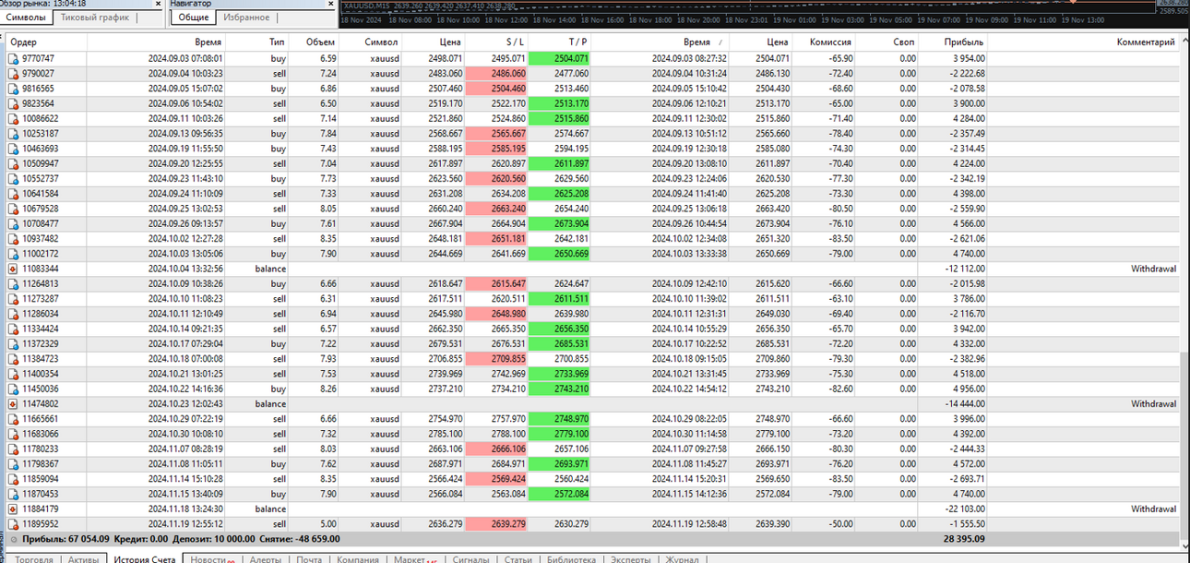The image size is (1190, 563).
Task: Click the green T/P cell 2504.071
Action: 559,58
